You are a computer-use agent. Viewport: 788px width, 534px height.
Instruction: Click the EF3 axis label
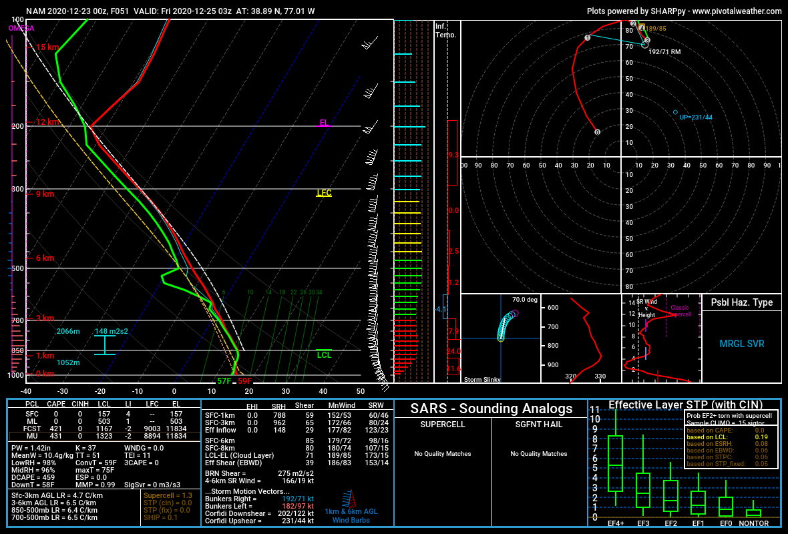[x=643, y=523]
